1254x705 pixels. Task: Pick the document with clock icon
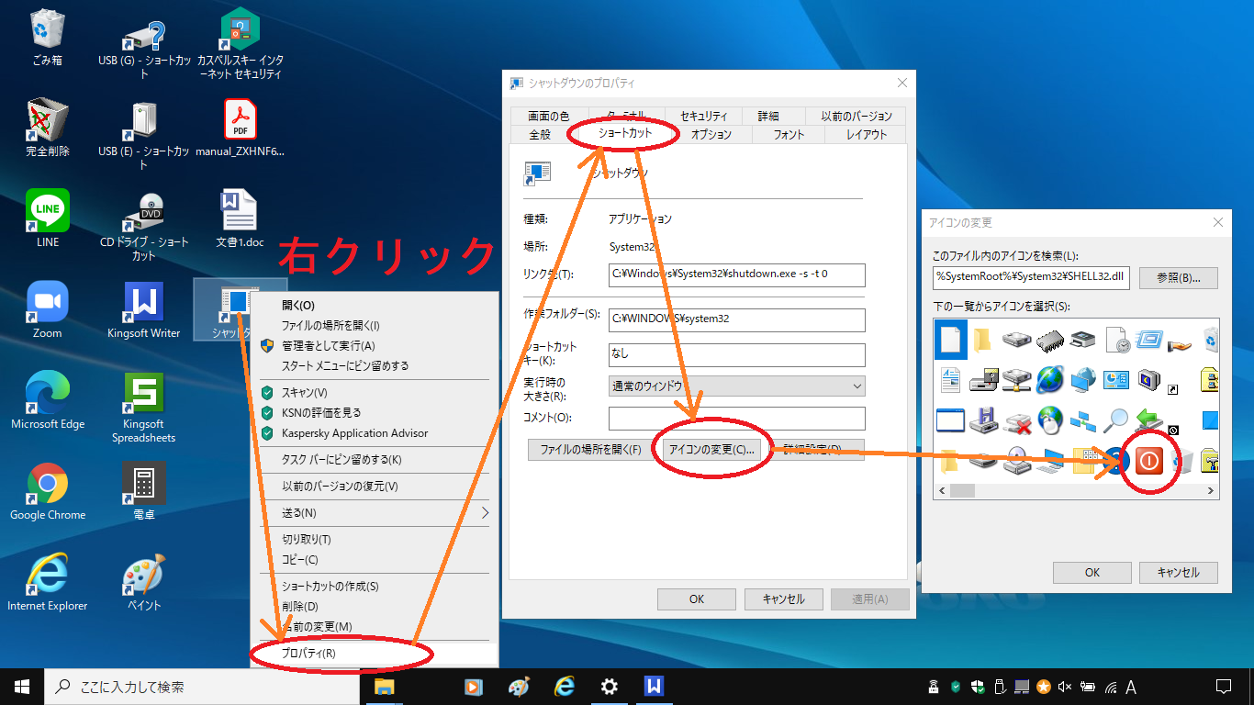click(1116, 340)
